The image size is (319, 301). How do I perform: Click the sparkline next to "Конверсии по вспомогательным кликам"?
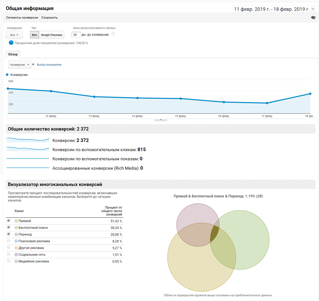click(27, 149)
